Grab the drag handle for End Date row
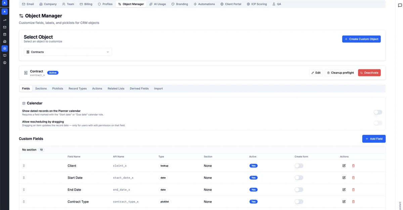Screen dimensions: 403x210 coord(24,190)
